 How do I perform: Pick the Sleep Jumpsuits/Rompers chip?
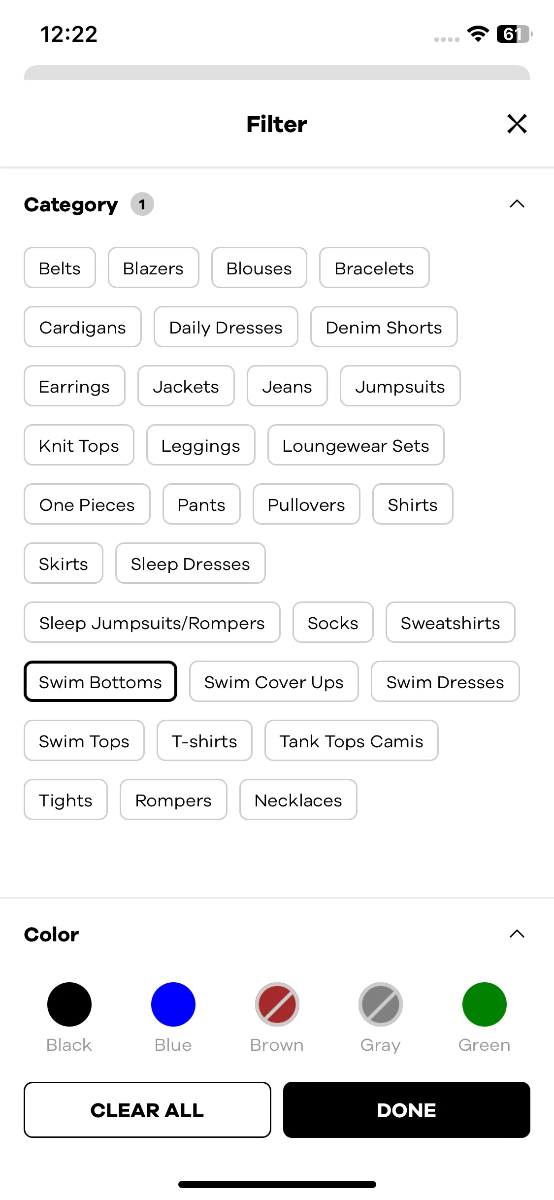(152, 622)
